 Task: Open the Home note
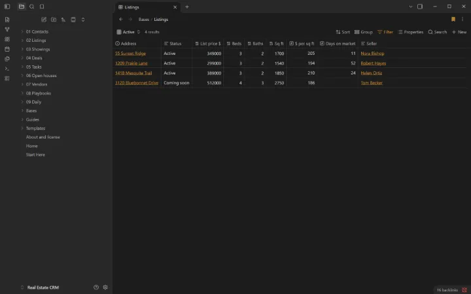click(32, 146)
